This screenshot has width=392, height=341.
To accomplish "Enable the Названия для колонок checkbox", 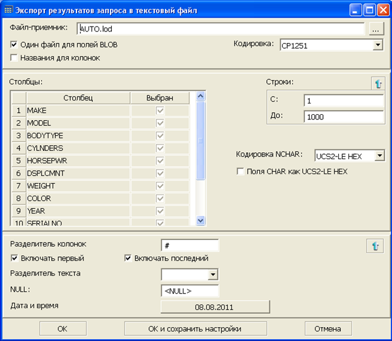I will point(15,58).
